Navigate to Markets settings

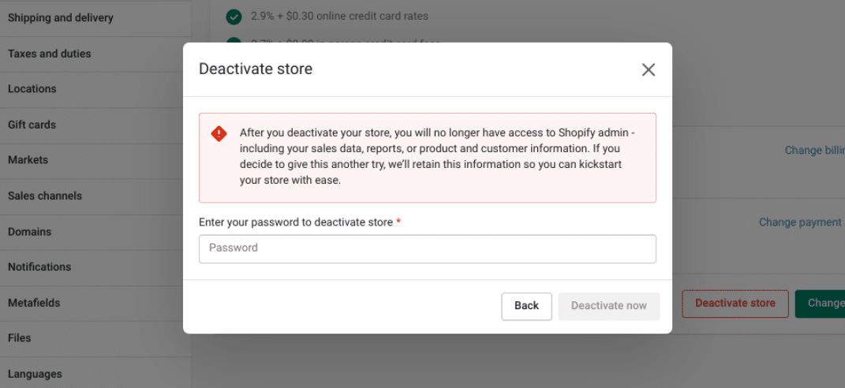28,160
